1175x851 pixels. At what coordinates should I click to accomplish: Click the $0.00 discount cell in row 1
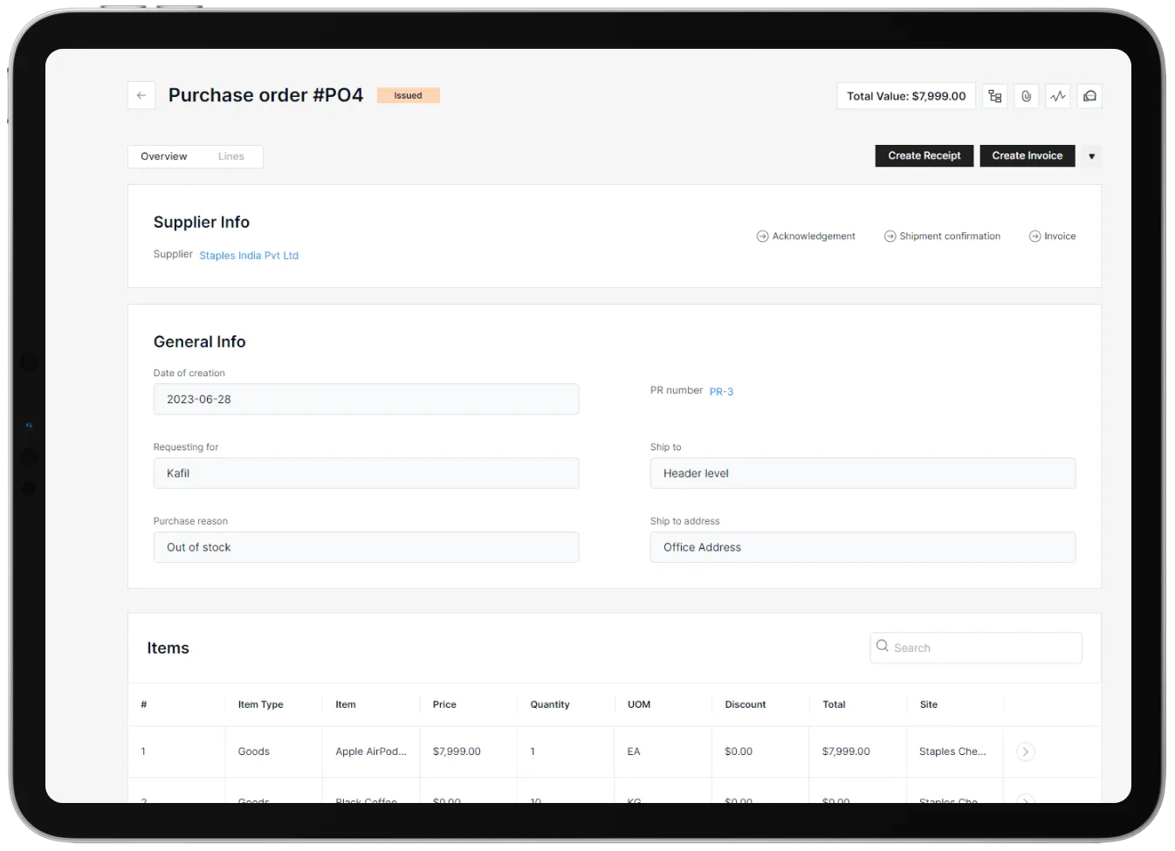tap(739, 751)
